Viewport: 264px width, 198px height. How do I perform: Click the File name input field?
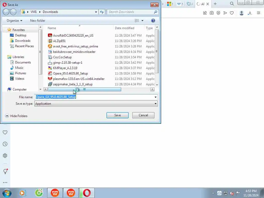click(94, 97)
